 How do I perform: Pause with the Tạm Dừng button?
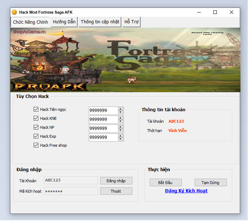pos(210,183)
